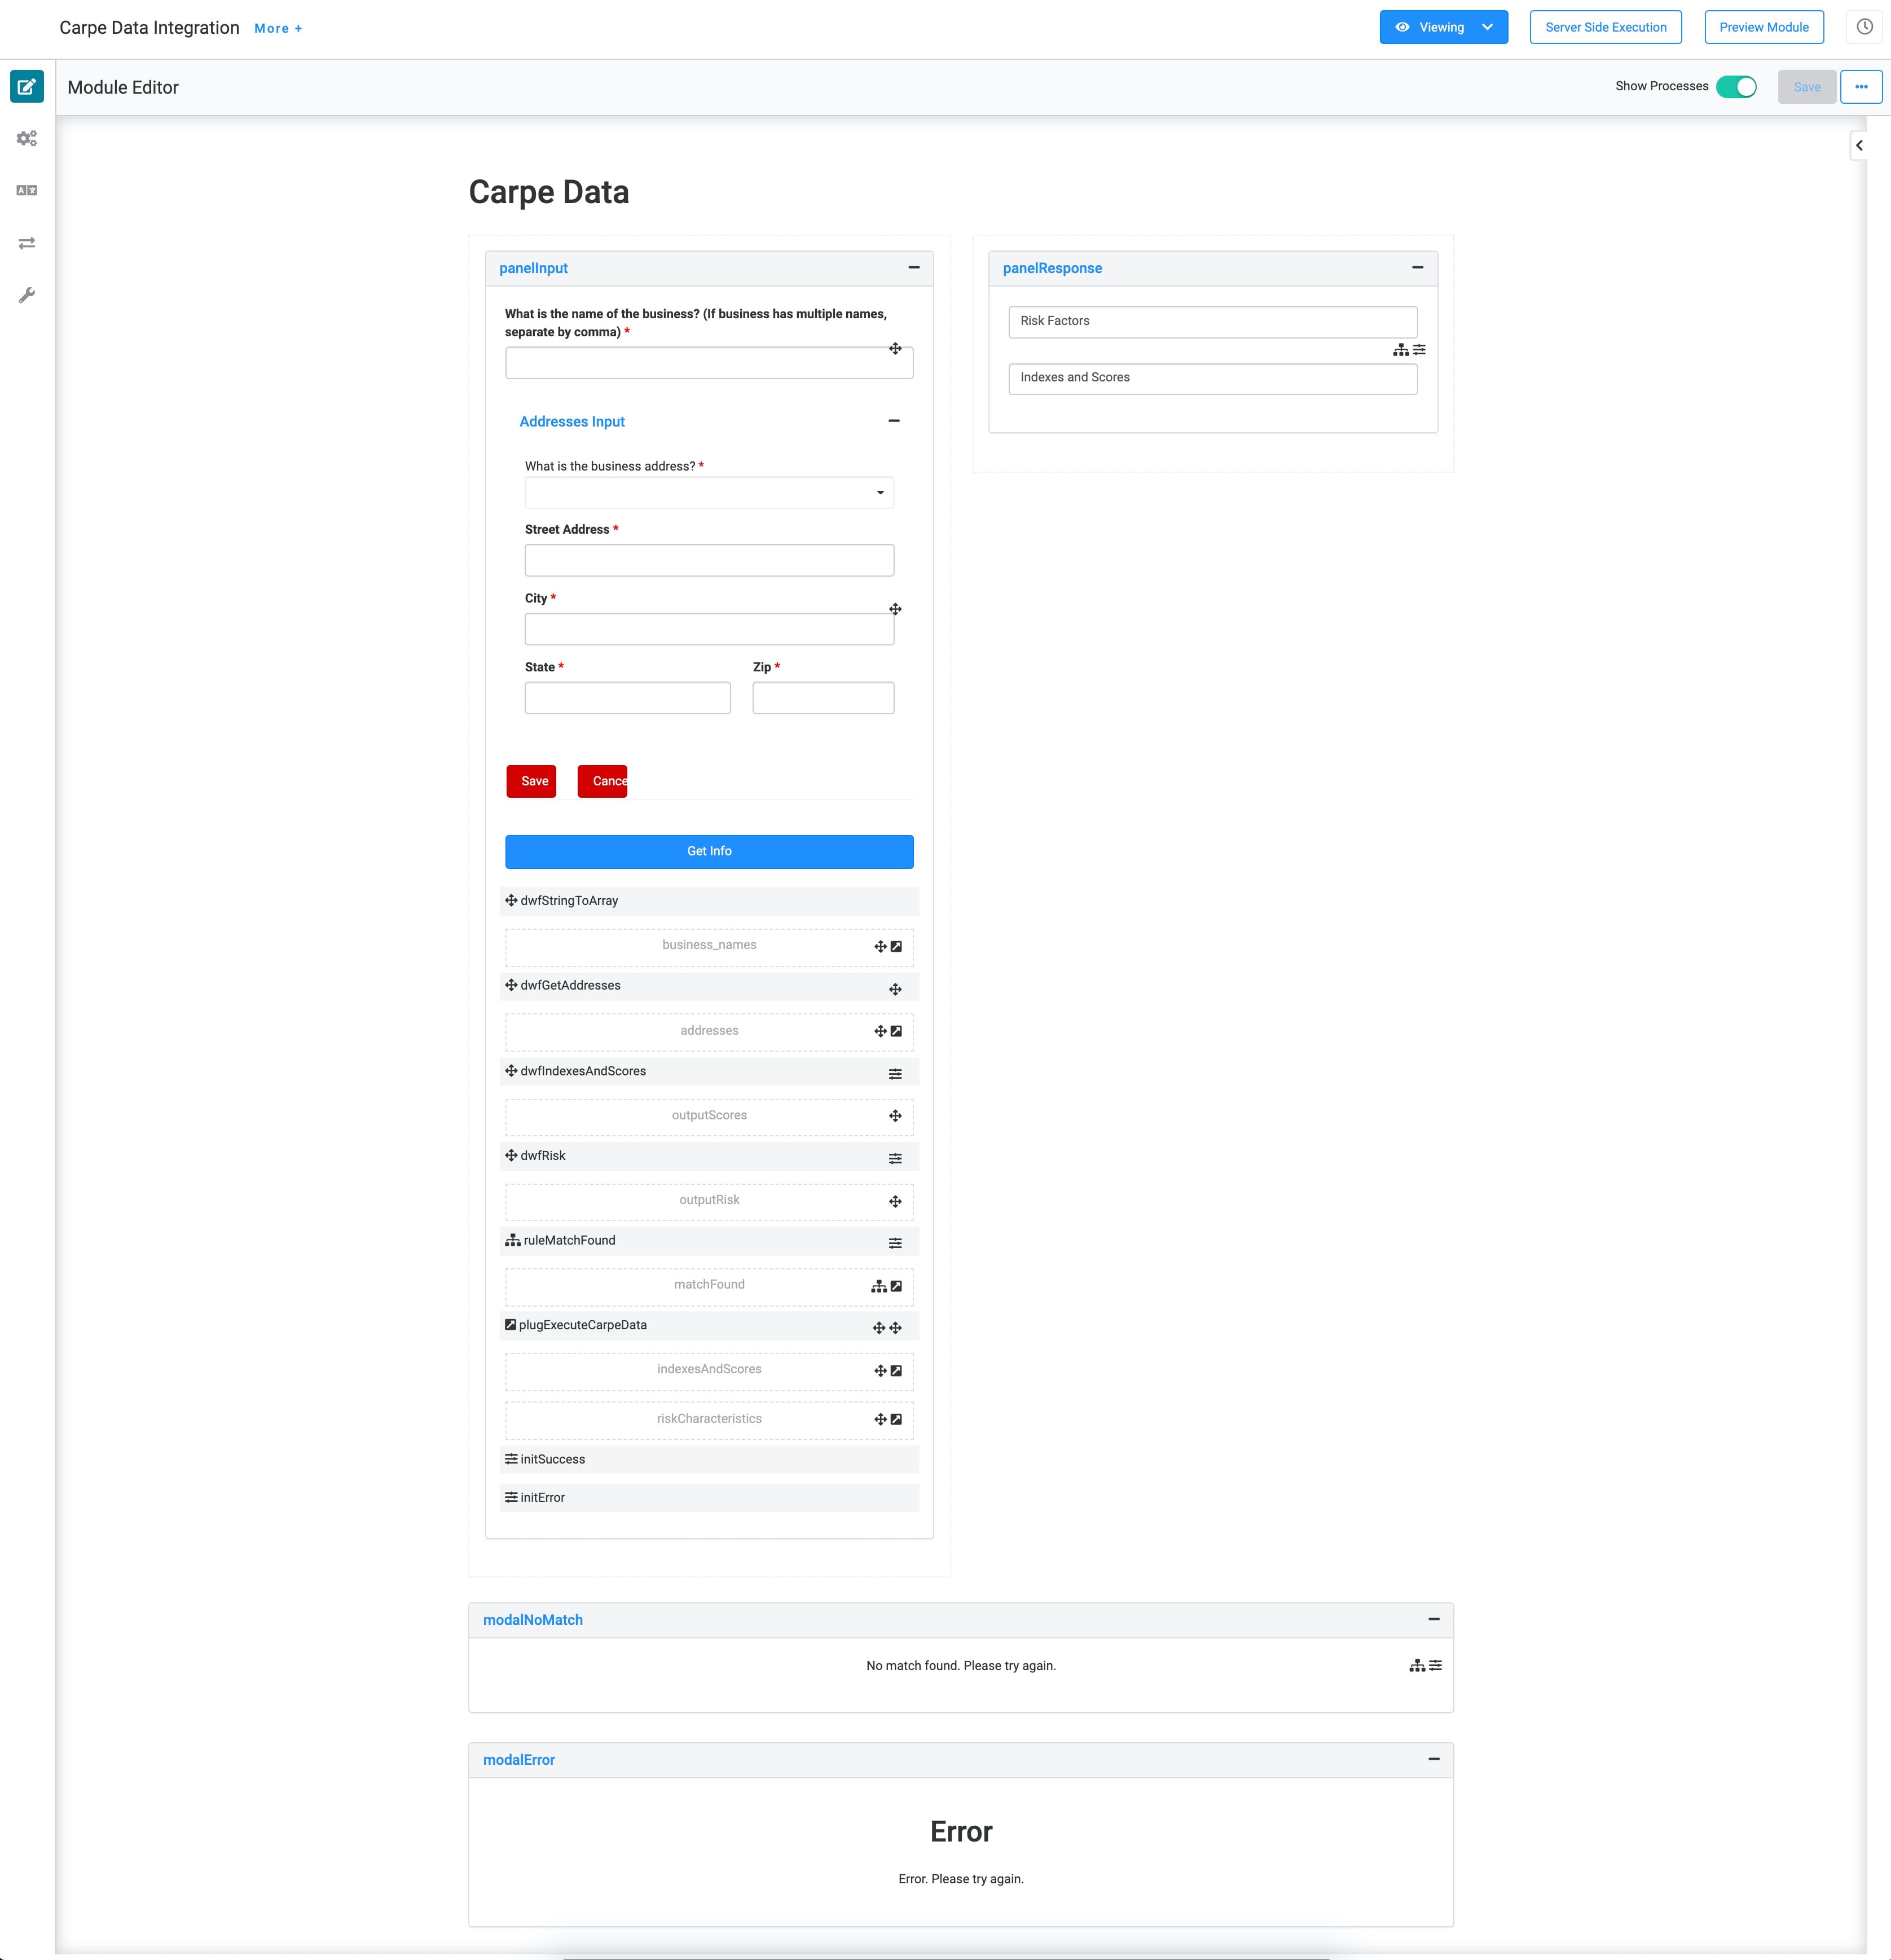Click initializer icon on dwfRisk row

895,1159
